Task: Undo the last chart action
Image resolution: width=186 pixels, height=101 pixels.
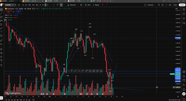Action: [x=103, y=5]
